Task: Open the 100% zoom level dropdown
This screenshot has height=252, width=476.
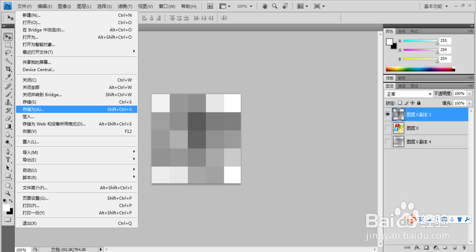Action: [x=245, y=6]
